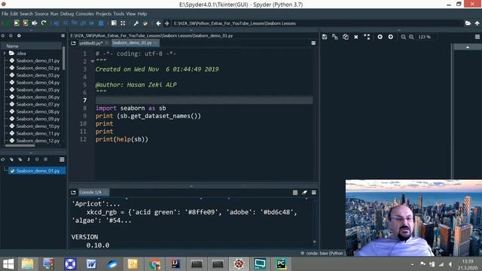Open the Source menu

point(41,14)
